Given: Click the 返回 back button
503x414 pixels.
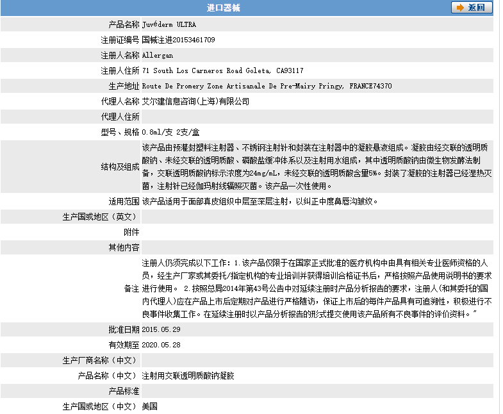Looking at the screenshot, I should [x=472, y=8].
